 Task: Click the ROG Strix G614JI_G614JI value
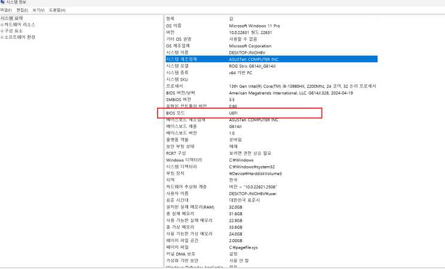click(x=252, y=66)
